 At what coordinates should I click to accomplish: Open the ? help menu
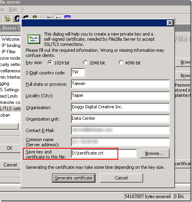pos(22,9)
